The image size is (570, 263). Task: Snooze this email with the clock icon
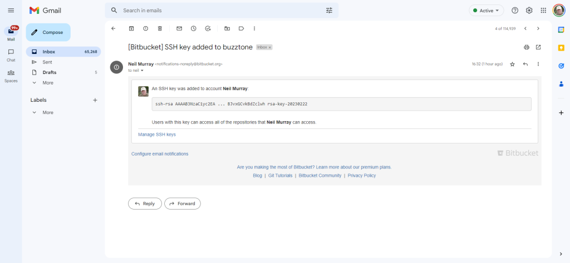194,28
